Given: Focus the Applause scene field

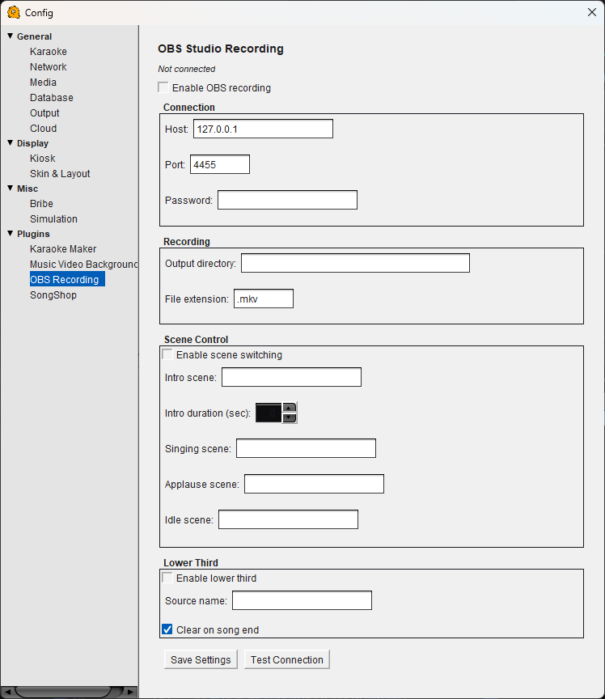Looking at the screenshot, I should point(314,484).
